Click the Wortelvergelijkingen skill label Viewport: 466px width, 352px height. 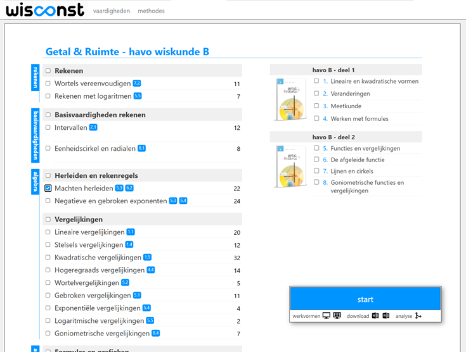pos(87,283)
